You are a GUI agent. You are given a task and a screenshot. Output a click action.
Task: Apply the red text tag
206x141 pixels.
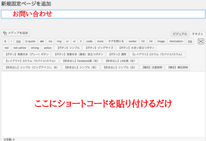pyautogui.click(x=6, y=48)
